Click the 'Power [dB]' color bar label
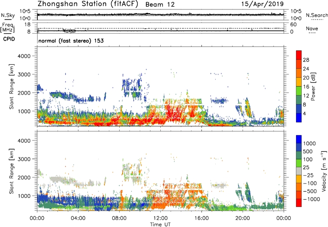328x227 pixels. tap(313, 86)
